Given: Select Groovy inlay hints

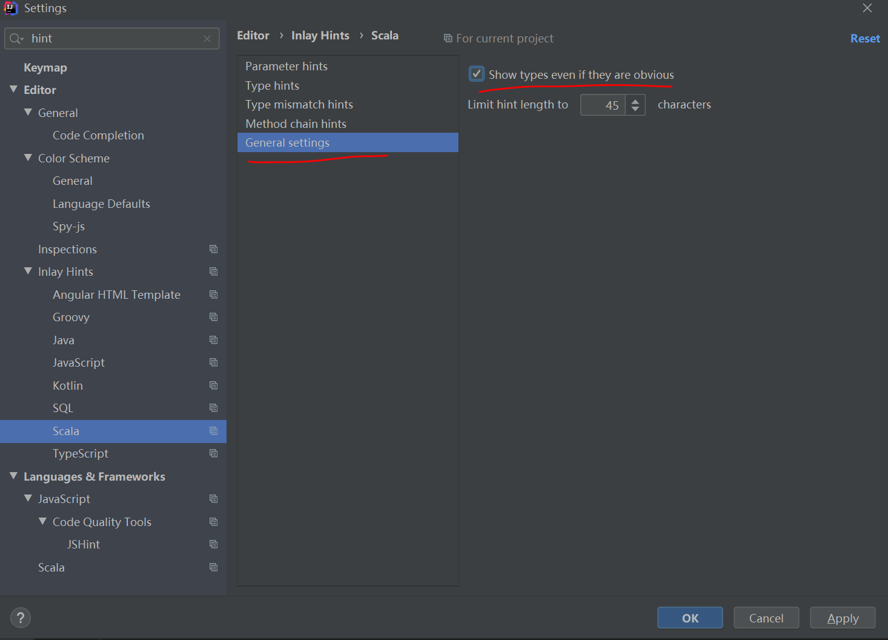Looking at the screenshot, I should [71, 317].
